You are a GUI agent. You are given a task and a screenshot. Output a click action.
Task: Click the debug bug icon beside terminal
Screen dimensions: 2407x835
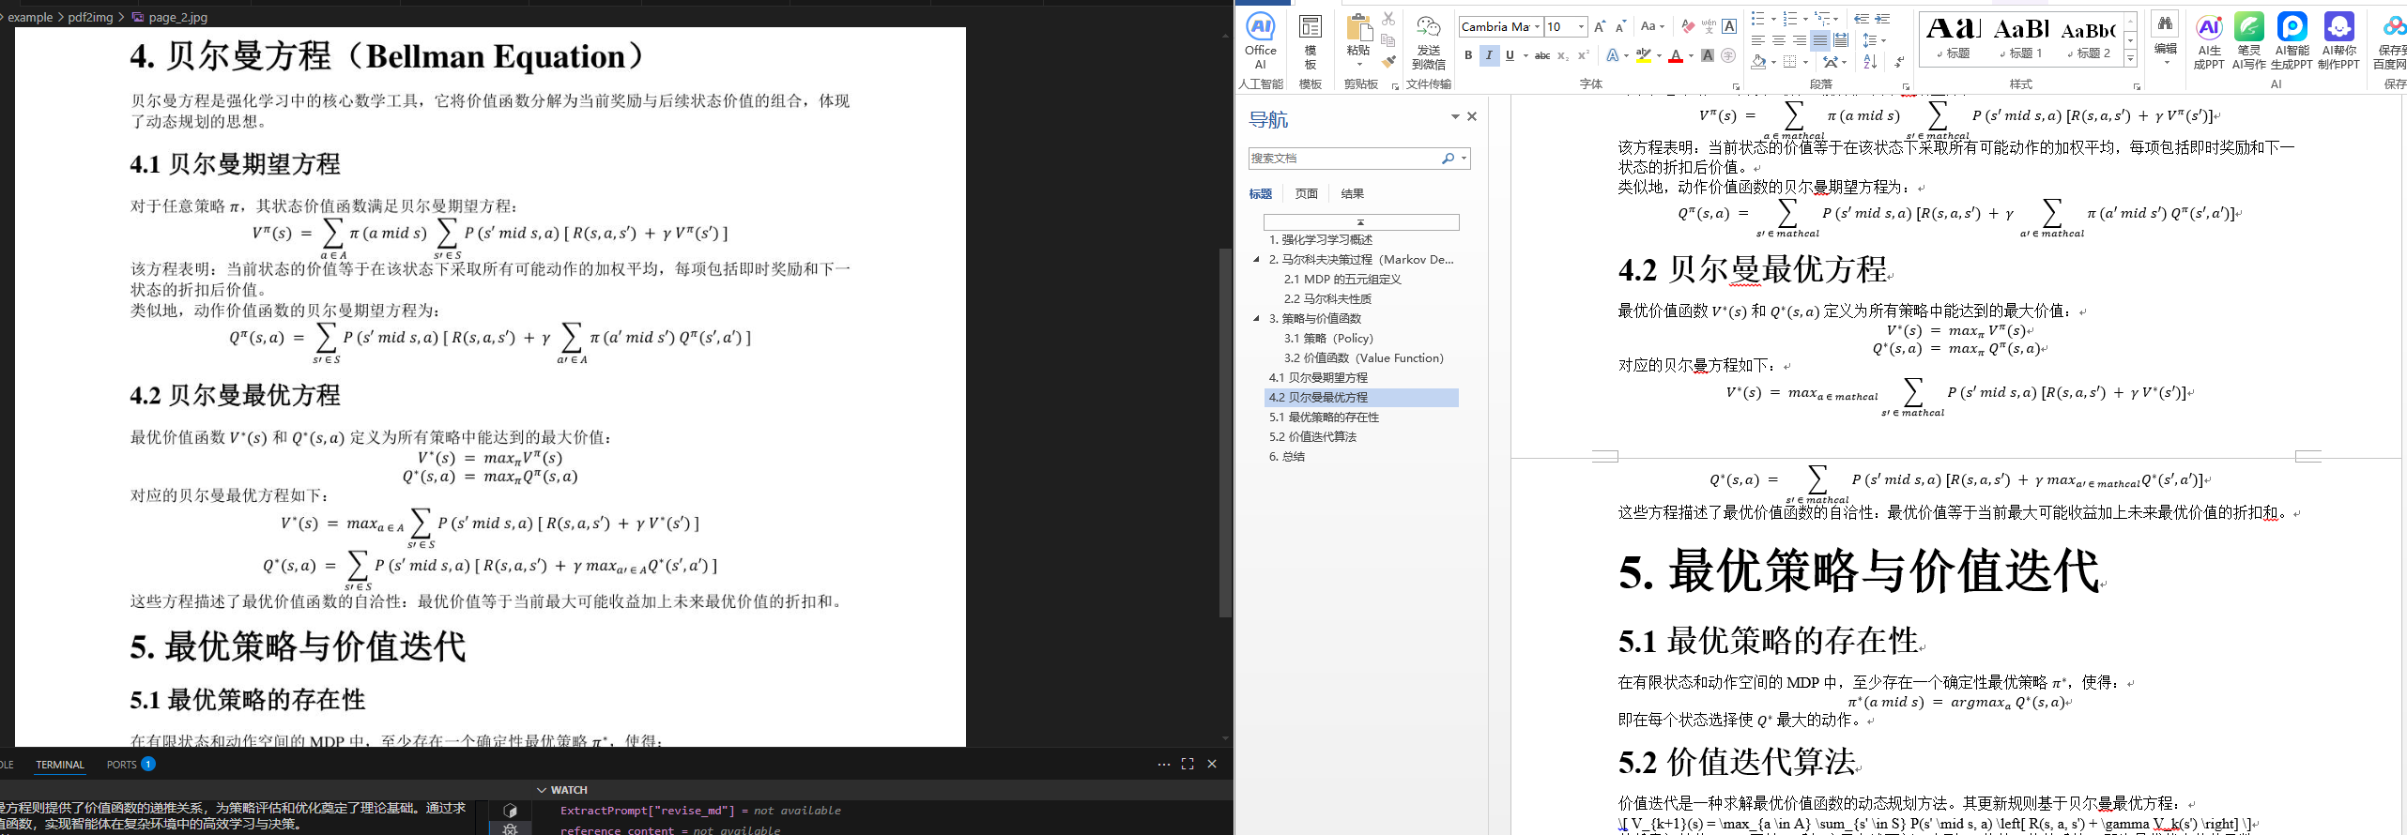click(x=510, y=829)
